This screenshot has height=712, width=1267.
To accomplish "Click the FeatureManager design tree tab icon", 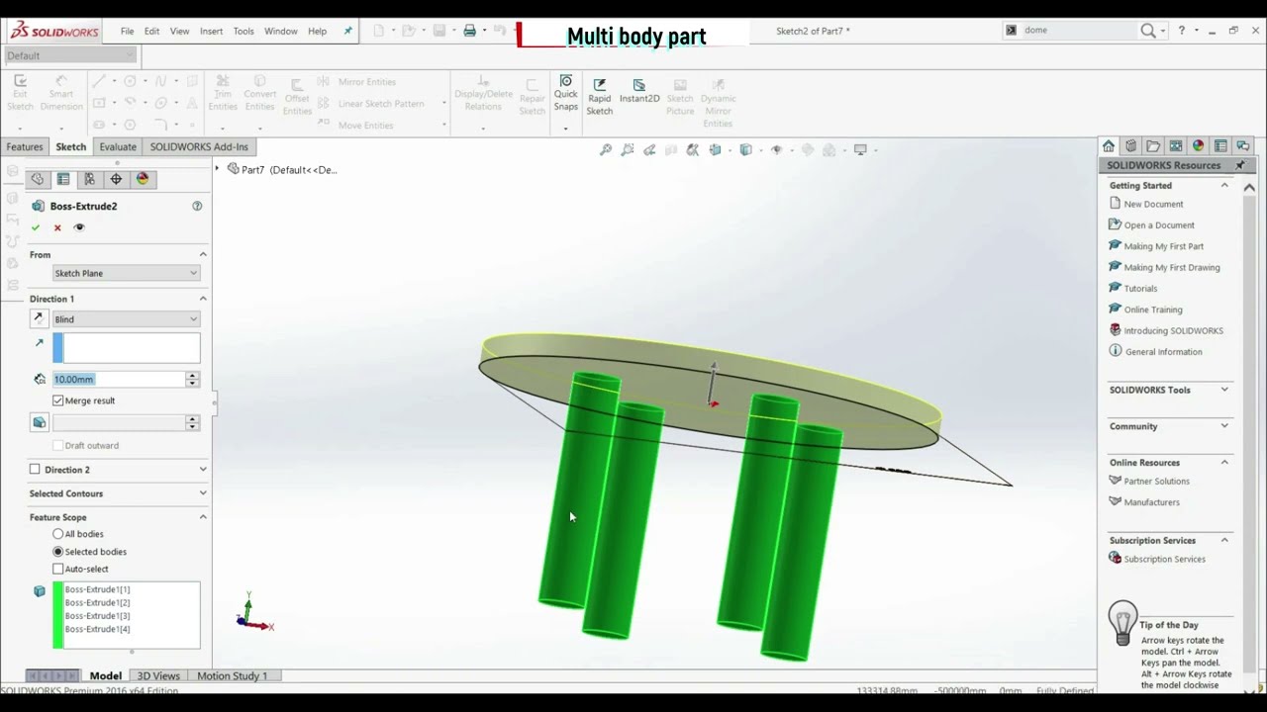I will (38, 179).
